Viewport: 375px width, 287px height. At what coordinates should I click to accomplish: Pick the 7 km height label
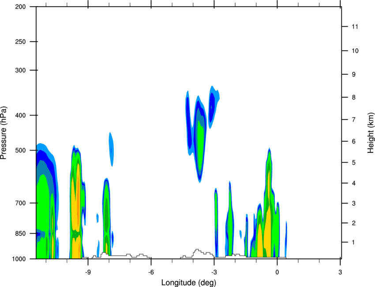[x=354, y=120]
